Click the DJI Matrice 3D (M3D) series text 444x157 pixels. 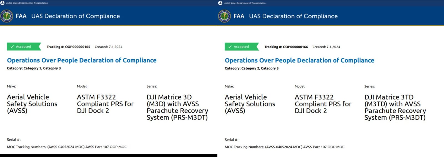(177, 107)
